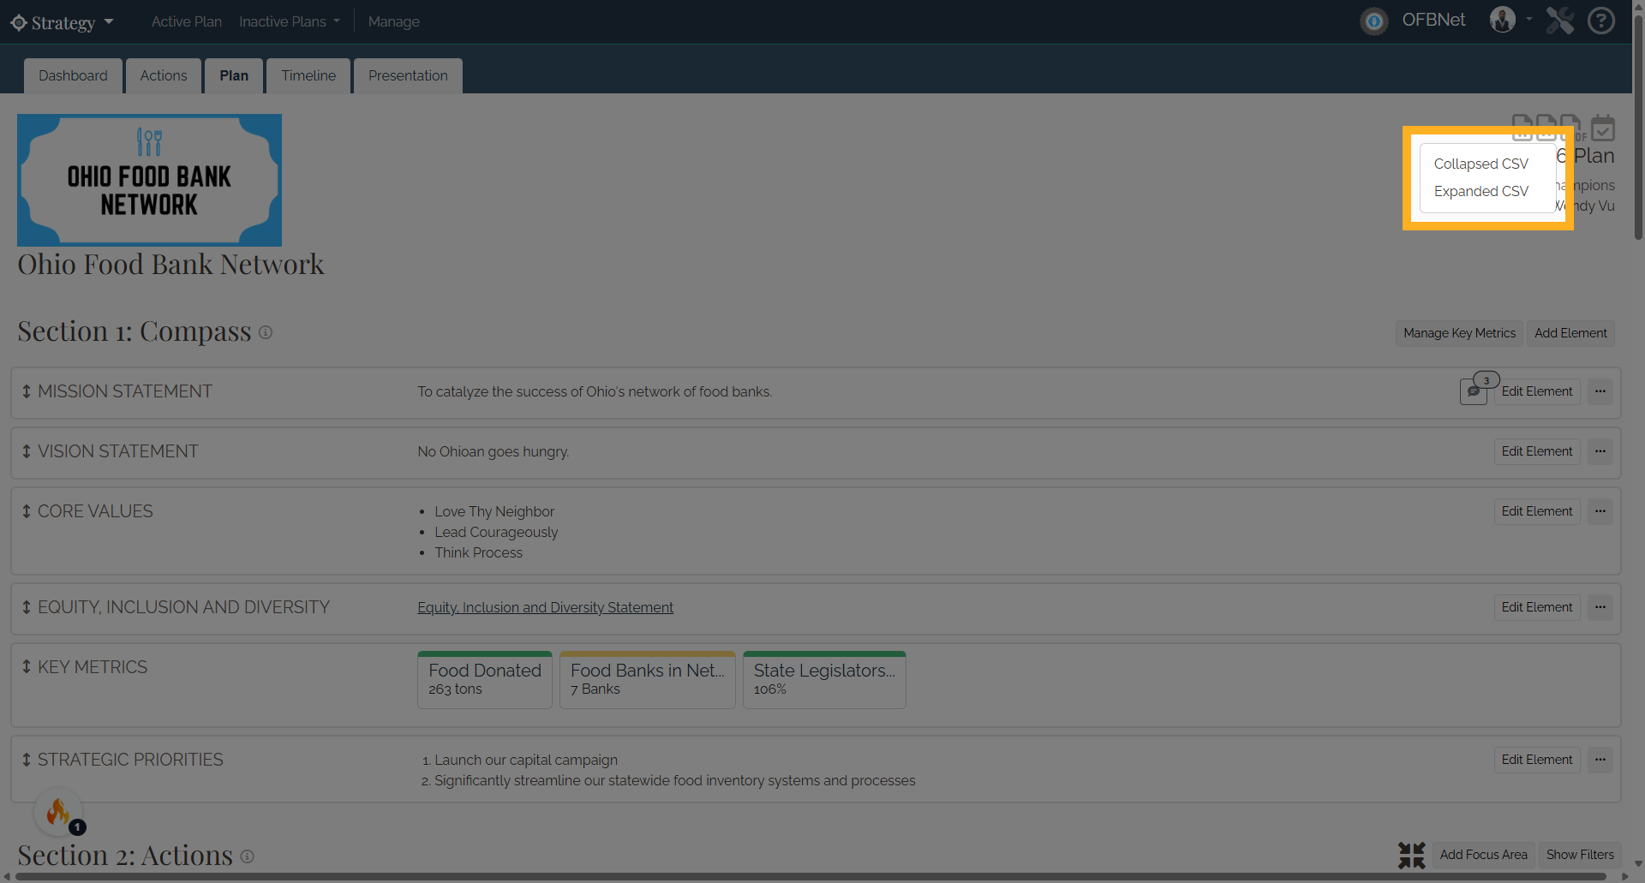This screenshot has width=1645, height=883.
Task: Expand the Inactive Plans dropdown
Action: click(290, 21)
